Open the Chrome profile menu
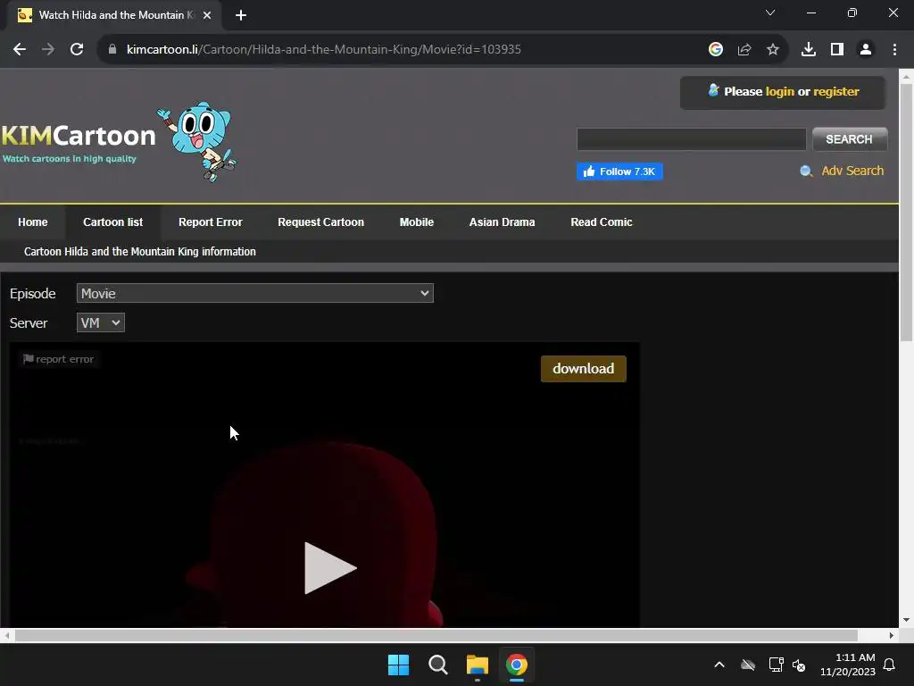914x686 pixels. click(866, 50)
